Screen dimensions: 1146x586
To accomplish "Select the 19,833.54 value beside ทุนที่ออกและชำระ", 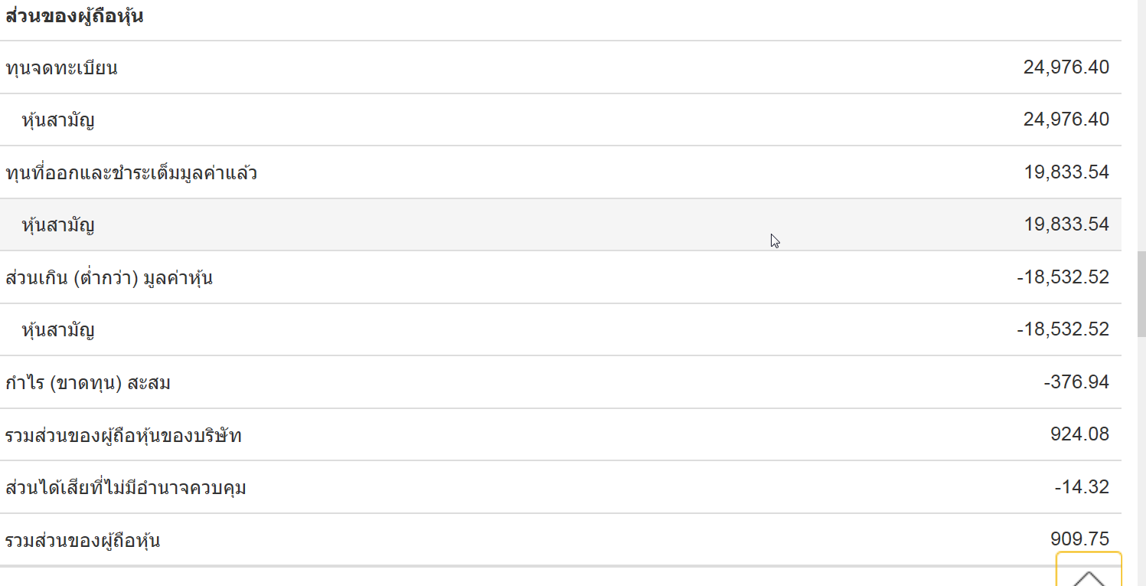I will [1066, 172].
